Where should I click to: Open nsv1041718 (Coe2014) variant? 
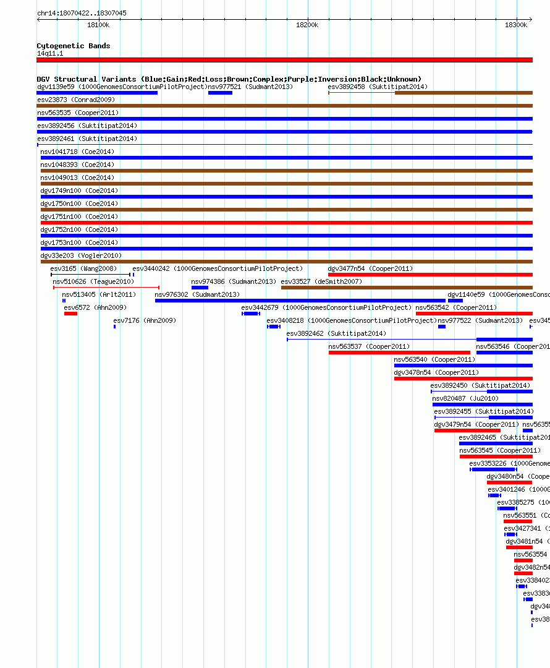tap(77, 152)
